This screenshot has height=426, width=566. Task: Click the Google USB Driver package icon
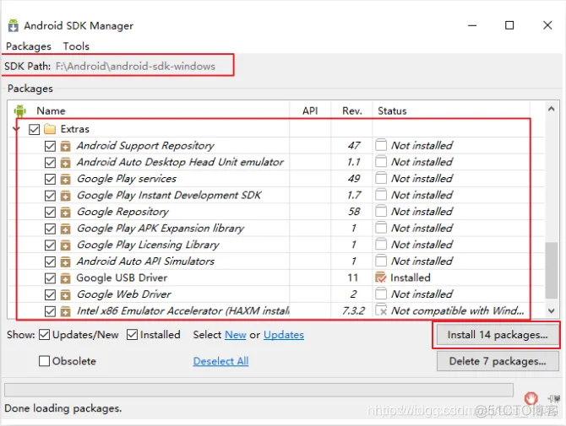pos(65,278)
